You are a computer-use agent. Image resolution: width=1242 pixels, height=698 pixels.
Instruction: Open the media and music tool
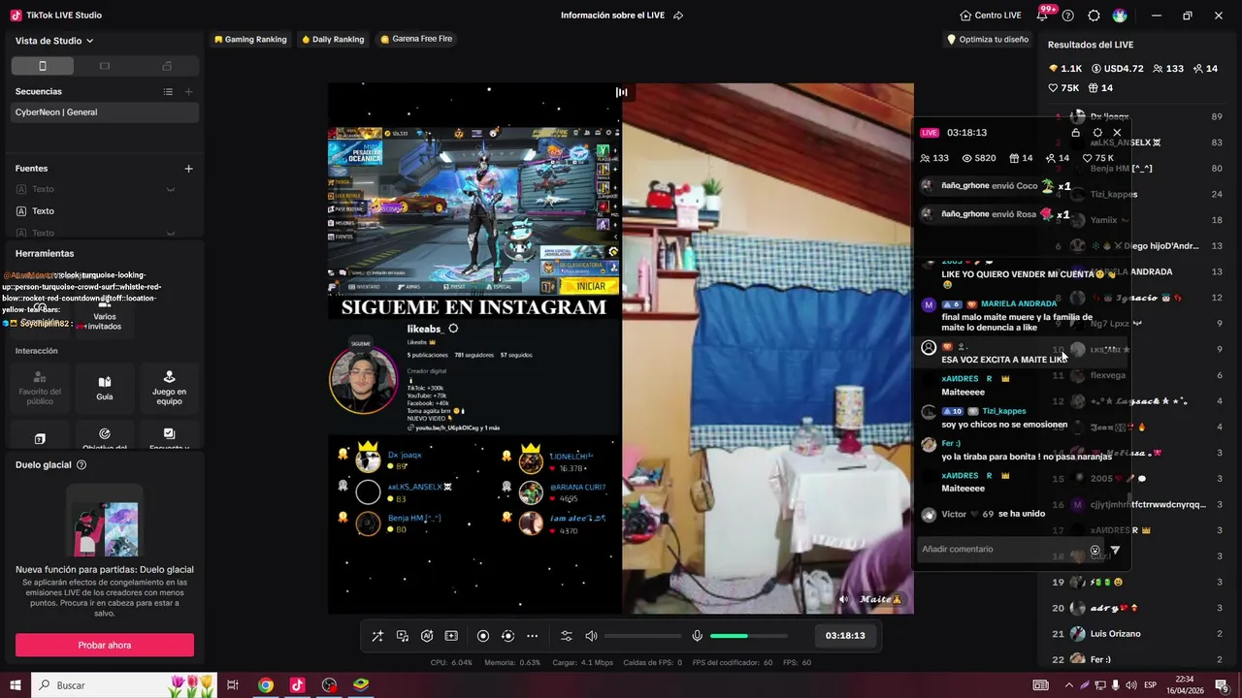[403, 636]
